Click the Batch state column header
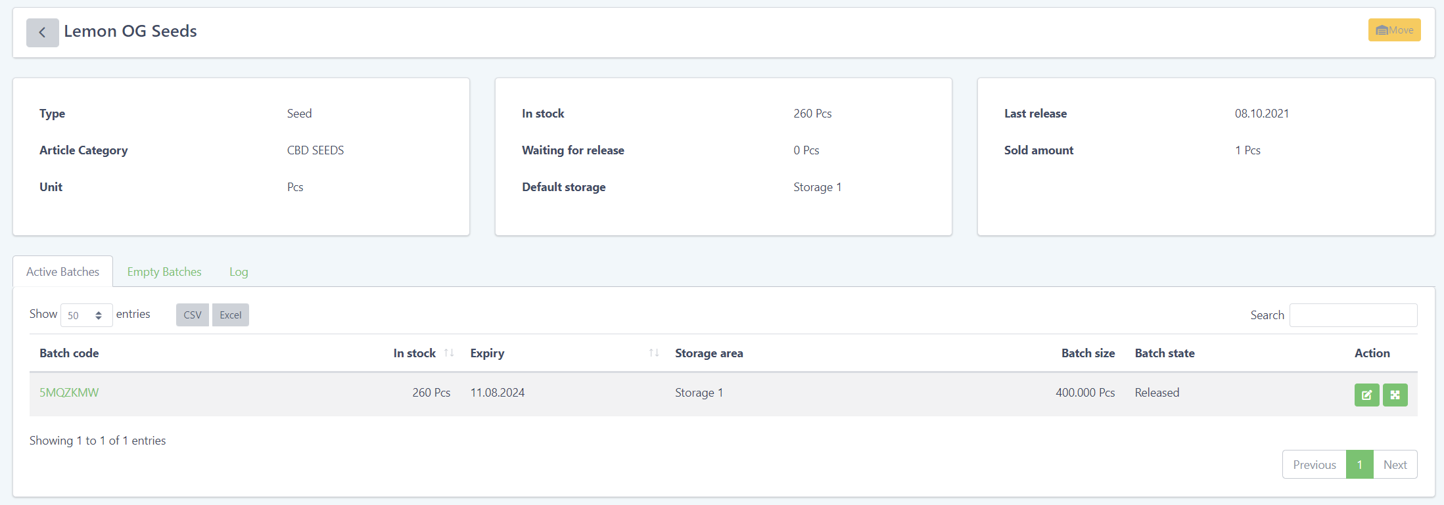The height and width of the screenshot is (505, 1444). point(1164,353)
